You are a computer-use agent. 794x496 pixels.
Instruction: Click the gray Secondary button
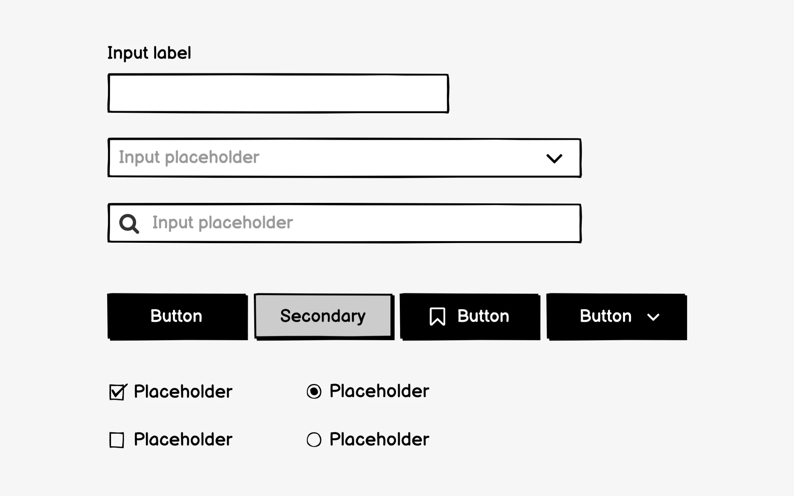pos(323,316)
